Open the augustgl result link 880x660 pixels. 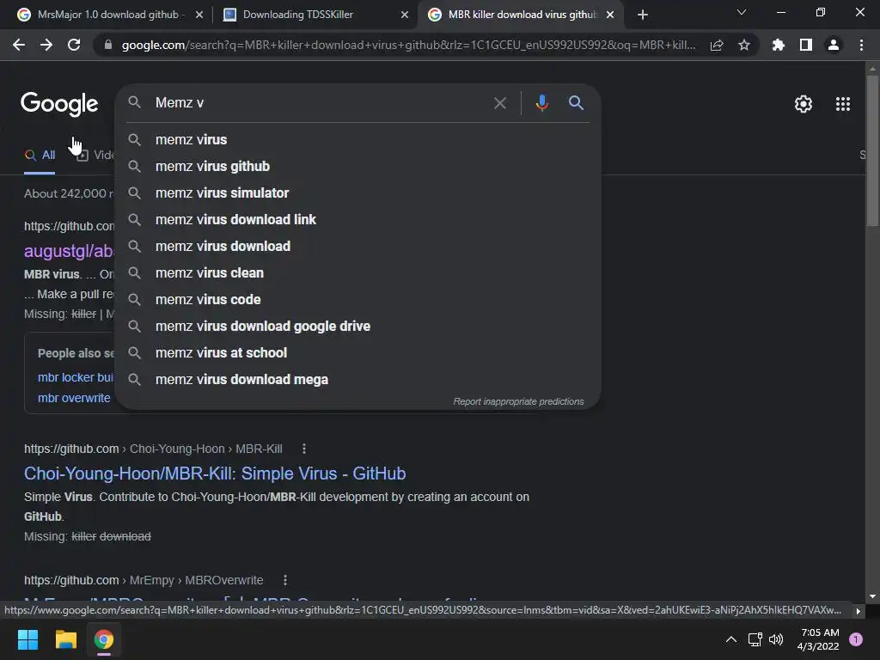coord(69,251)
